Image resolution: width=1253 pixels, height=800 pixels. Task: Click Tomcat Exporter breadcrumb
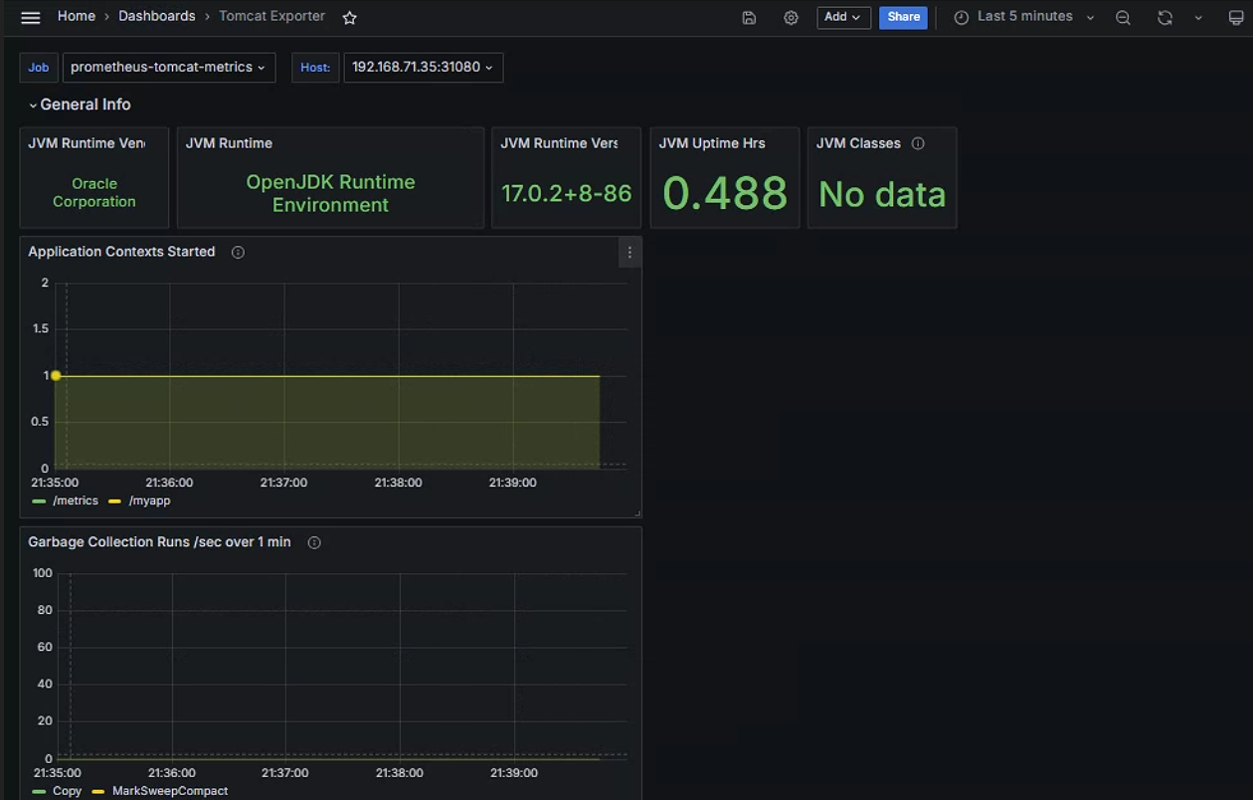[x=271, y=16]
